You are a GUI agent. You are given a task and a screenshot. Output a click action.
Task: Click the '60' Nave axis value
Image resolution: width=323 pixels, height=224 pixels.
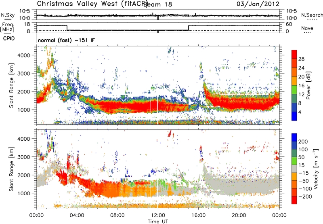[289, 24]
